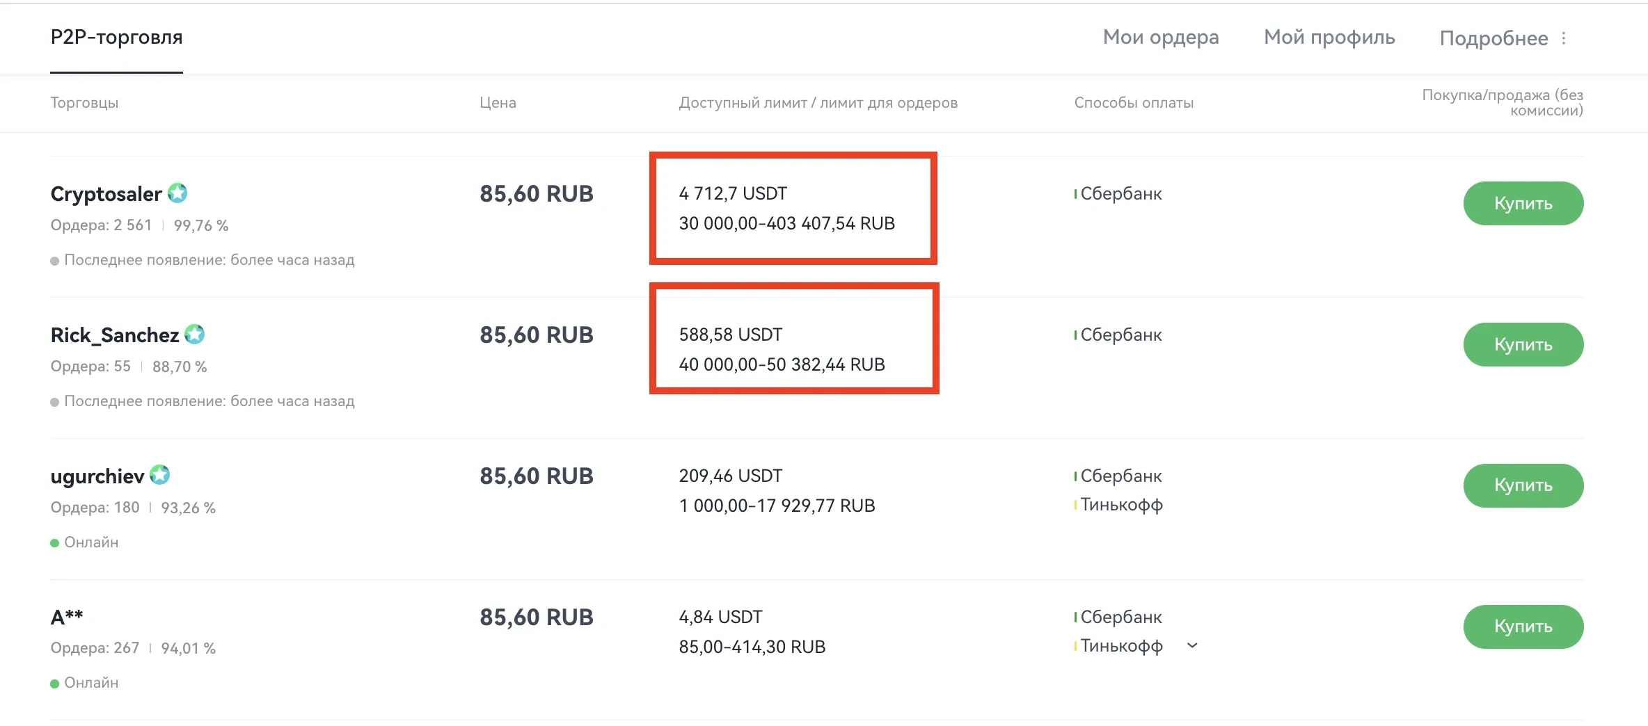The width and height of the screenshot is (1648, 726).
Task: Click Rick_Sanchez's verification star icon
Action: (195, 334)
